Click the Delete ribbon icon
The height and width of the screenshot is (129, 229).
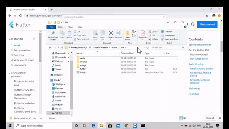(x=111, y=35)
